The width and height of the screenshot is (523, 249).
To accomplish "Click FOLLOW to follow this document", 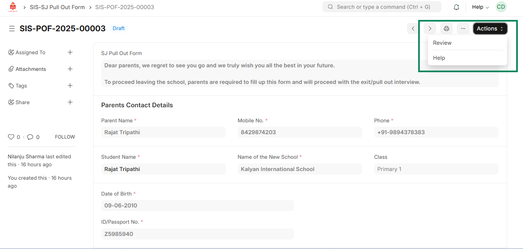I will [x=65, y=137].
